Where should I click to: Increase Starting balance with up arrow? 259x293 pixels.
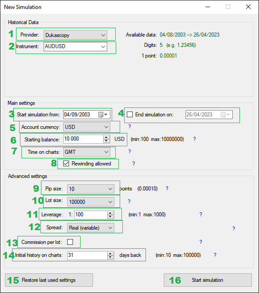(x=106, y=137)
